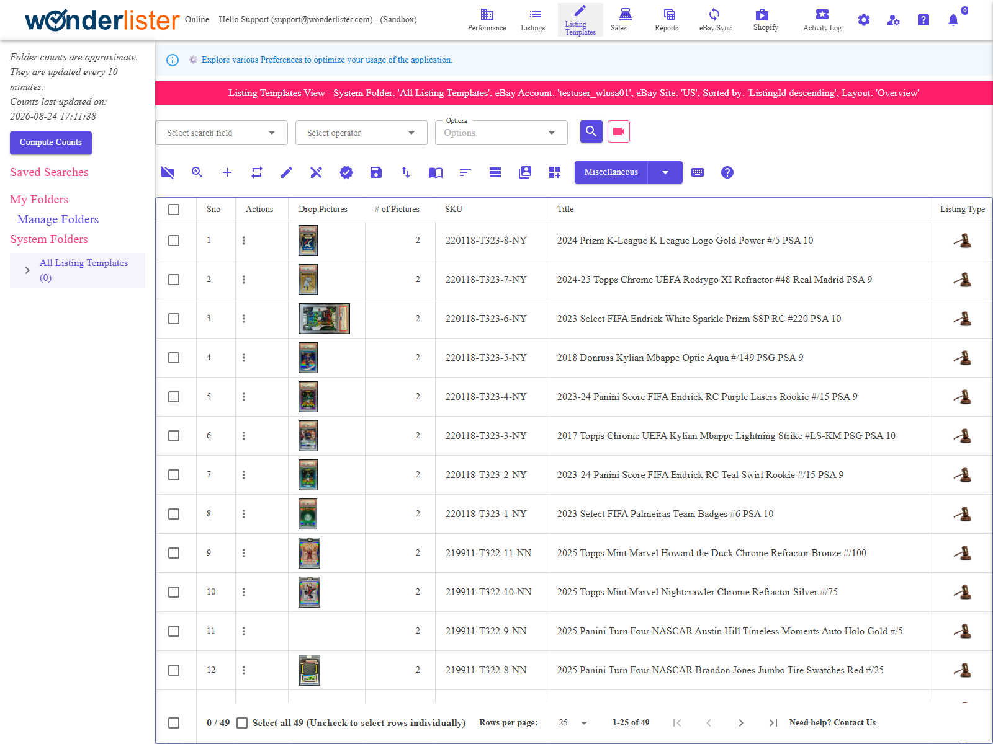Check the row 6 Lightning Strike checkbox

[x=174, y=436]
